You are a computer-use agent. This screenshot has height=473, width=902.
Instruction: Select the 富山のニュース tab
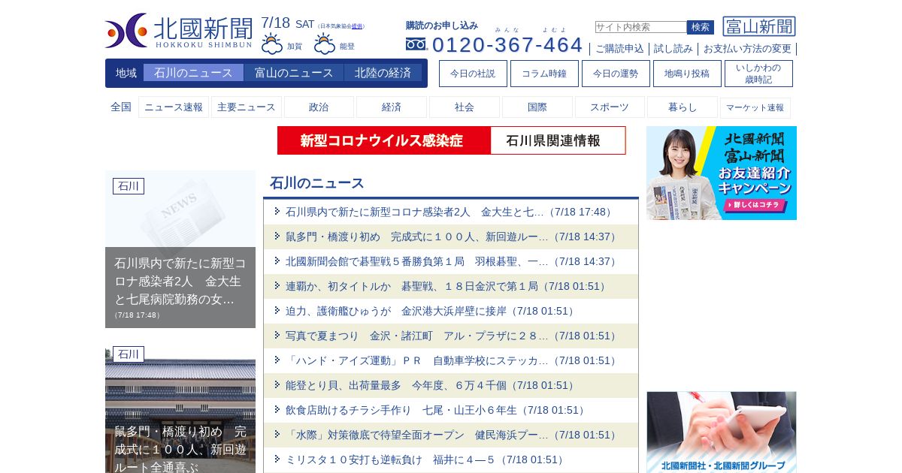pyautogui.click(x=294, y=73)
